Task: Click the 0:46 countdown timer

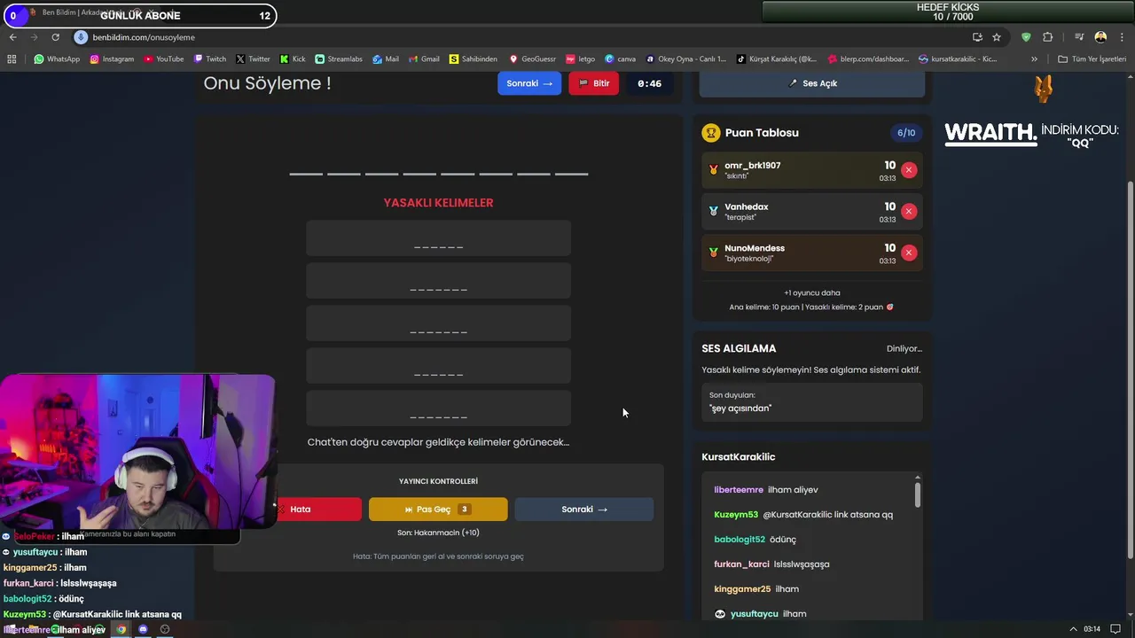Action: coord(650,83)
